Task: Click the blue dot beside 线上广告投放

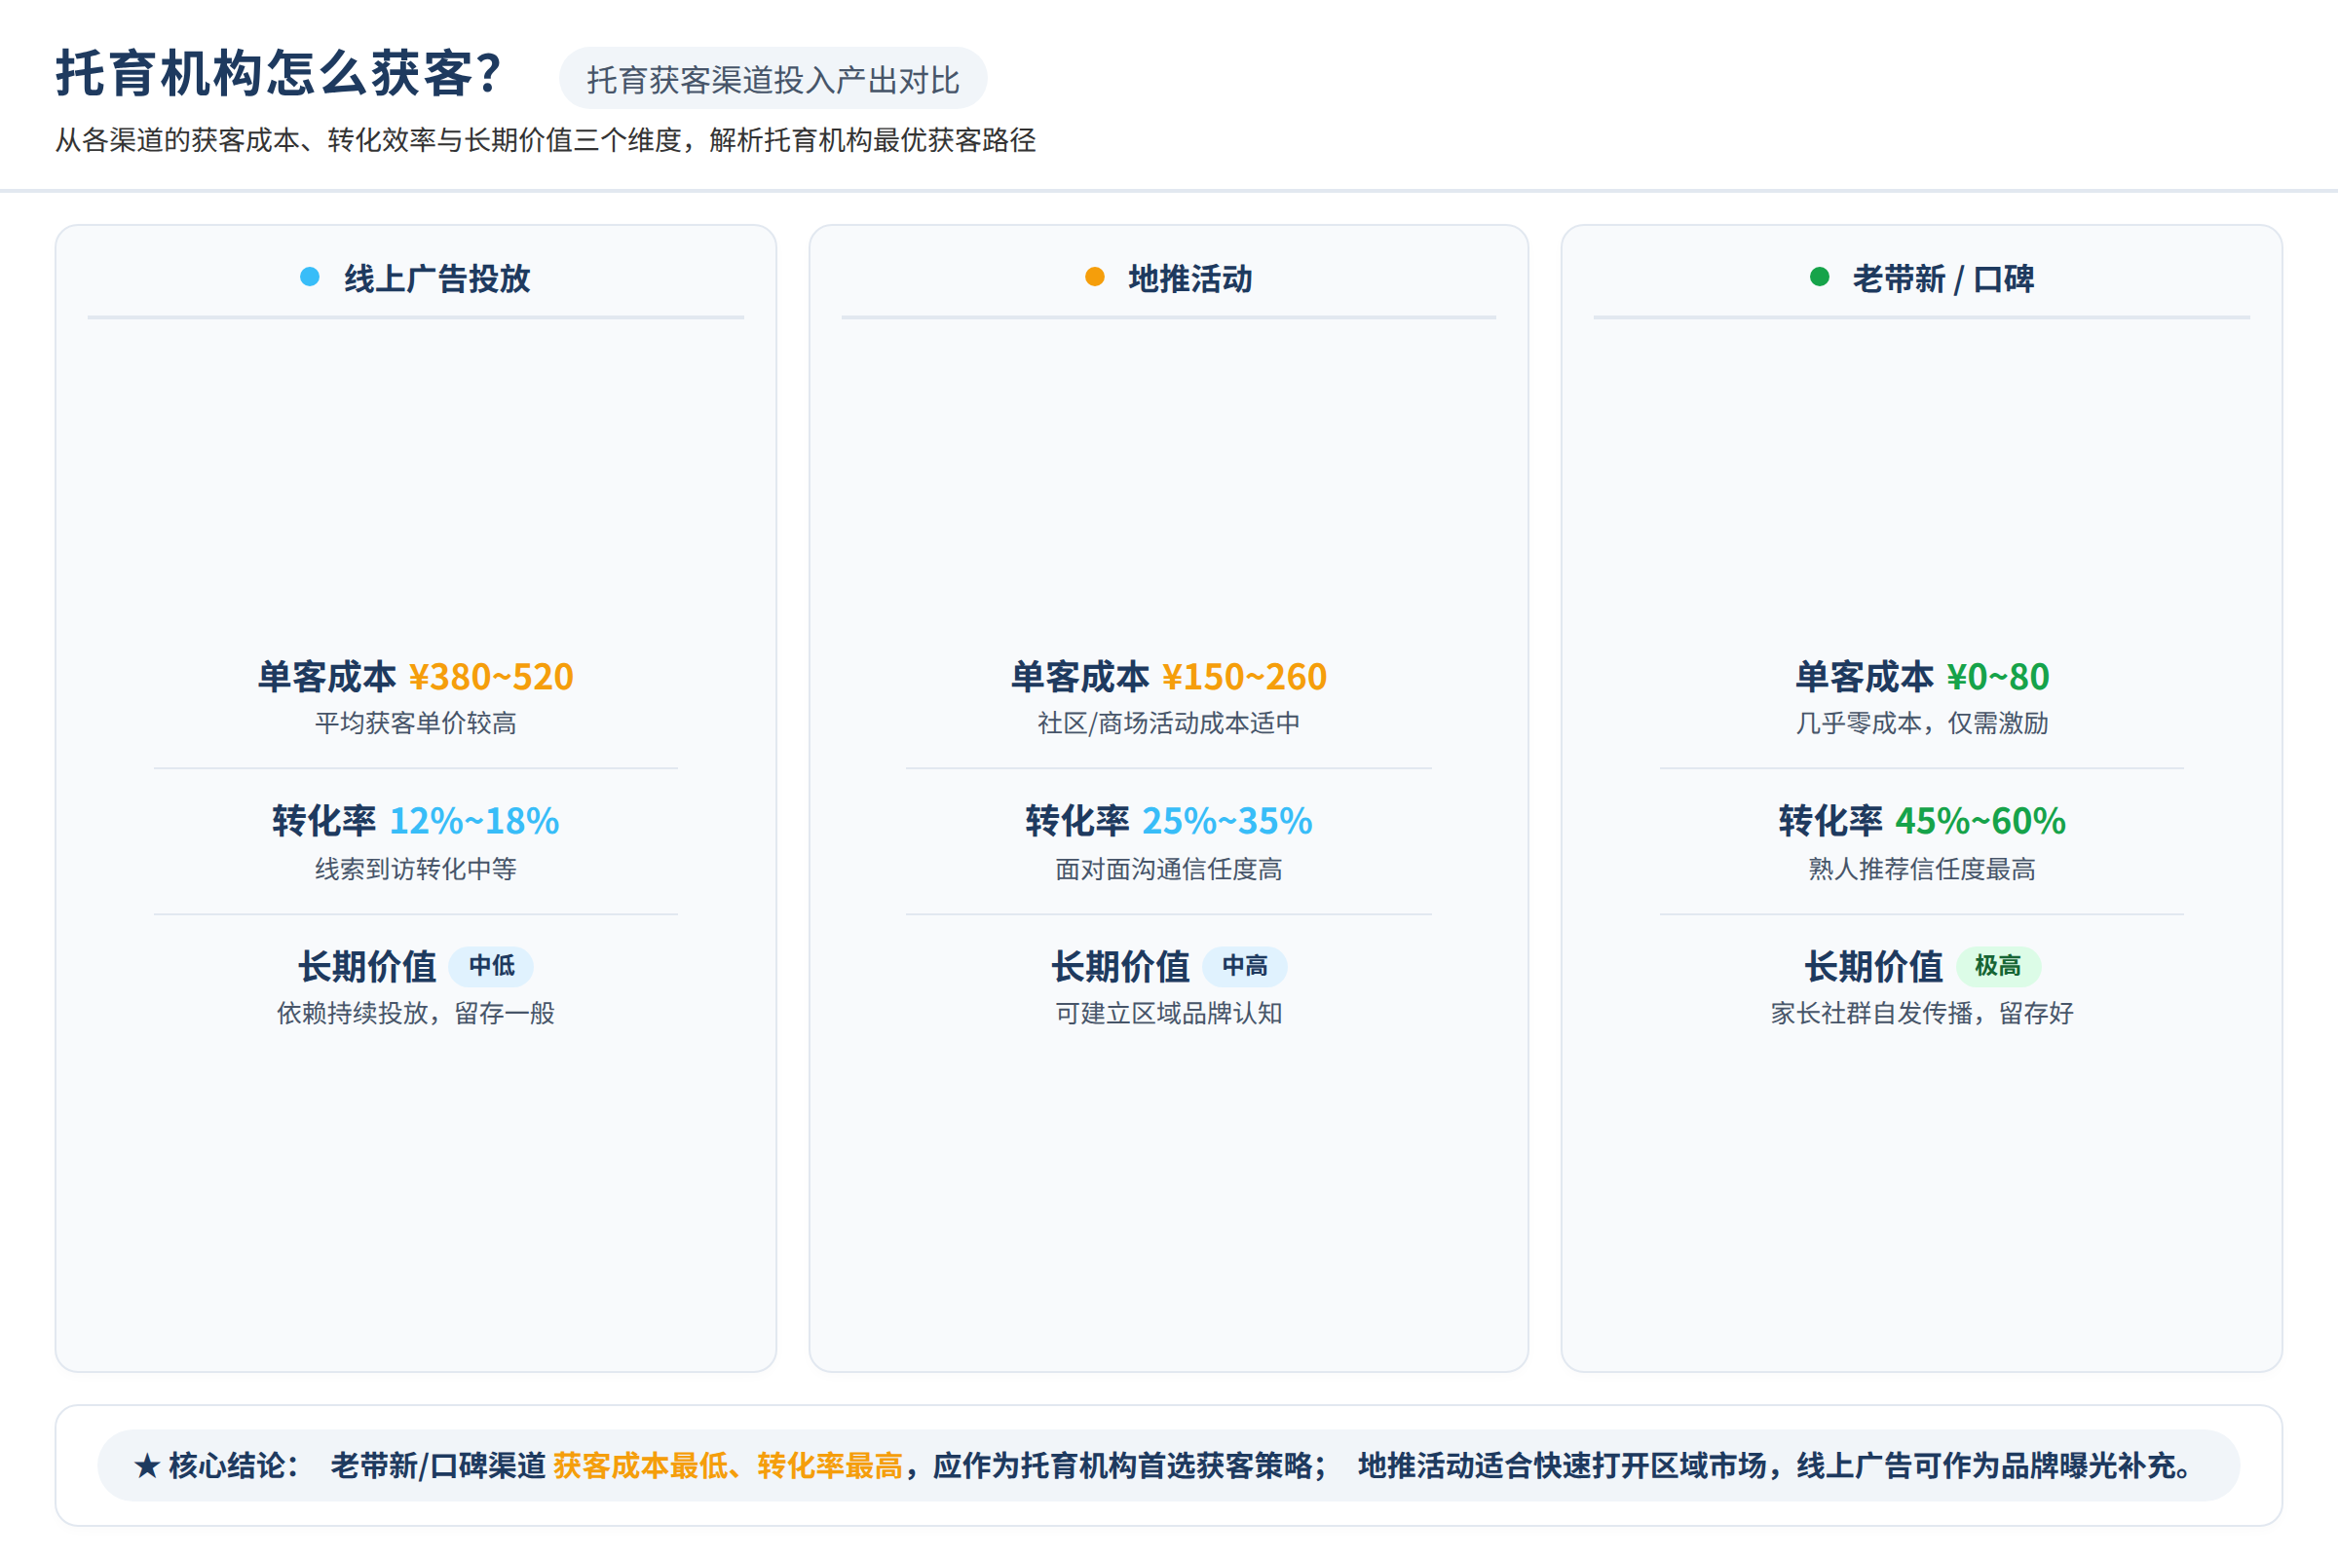Action: pyautogui.click(x=309, y=278)
